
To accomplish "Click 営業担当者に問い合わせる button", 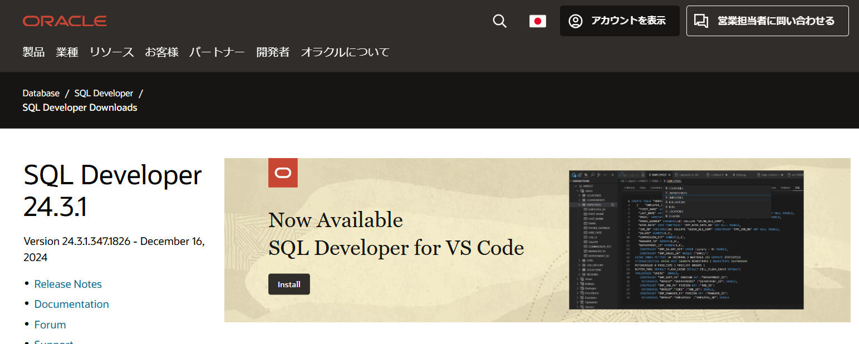I will tap(767, 21).
